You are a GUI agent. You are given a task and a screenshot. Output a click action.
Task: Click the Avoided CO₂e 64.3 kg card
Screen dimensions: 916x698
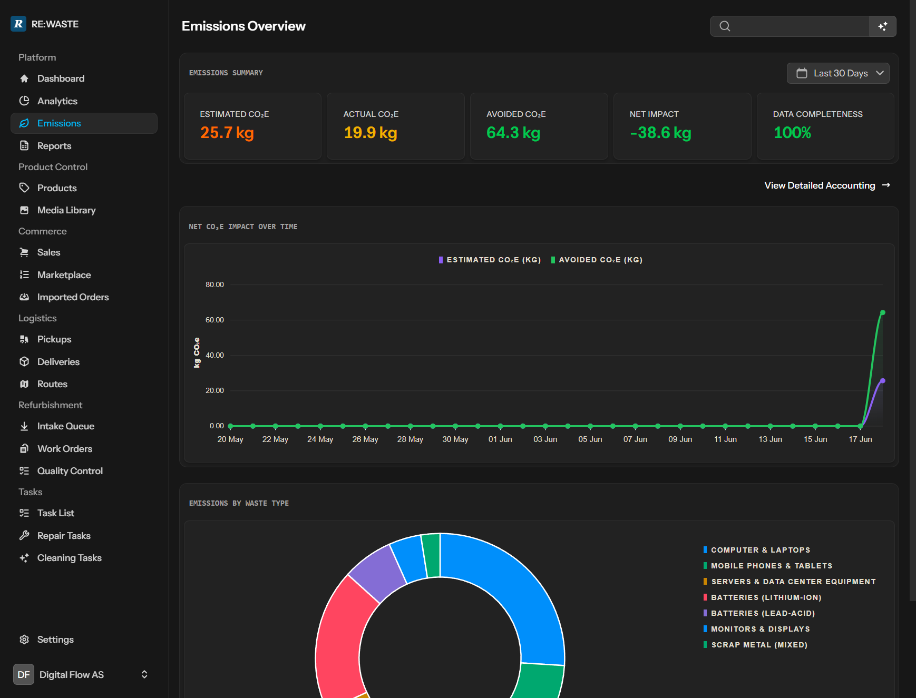(x=539, y=126)
